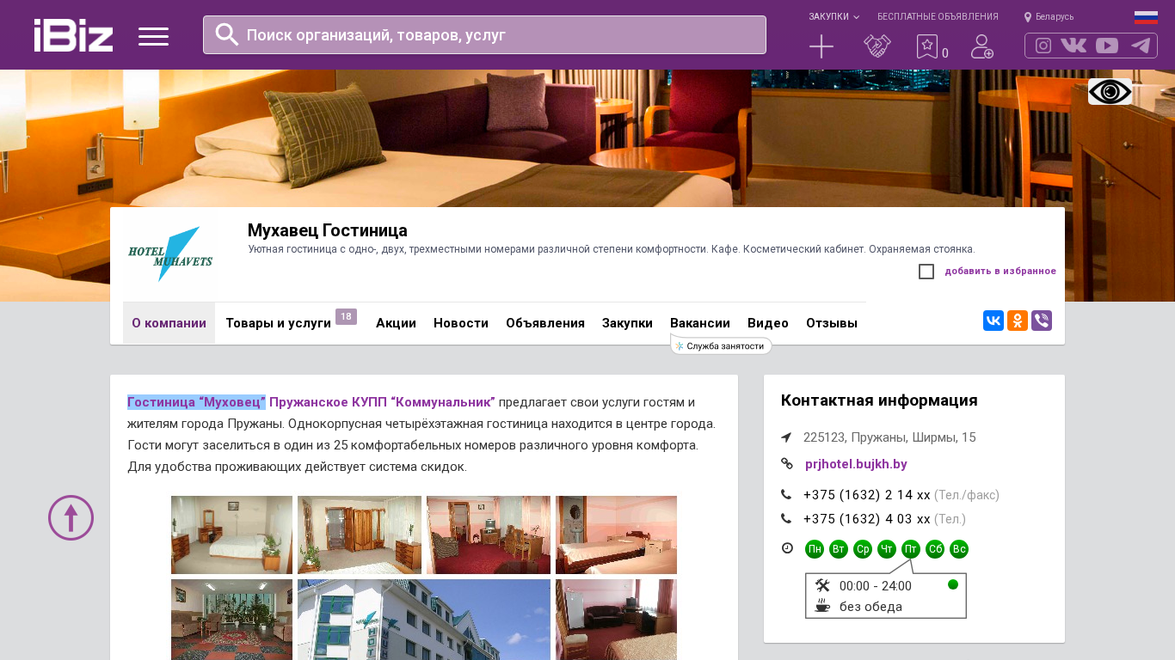The width and height of the screenshot is (1175, 660).
Task: Open the hamburger menu icon
Action: (153, 36)
